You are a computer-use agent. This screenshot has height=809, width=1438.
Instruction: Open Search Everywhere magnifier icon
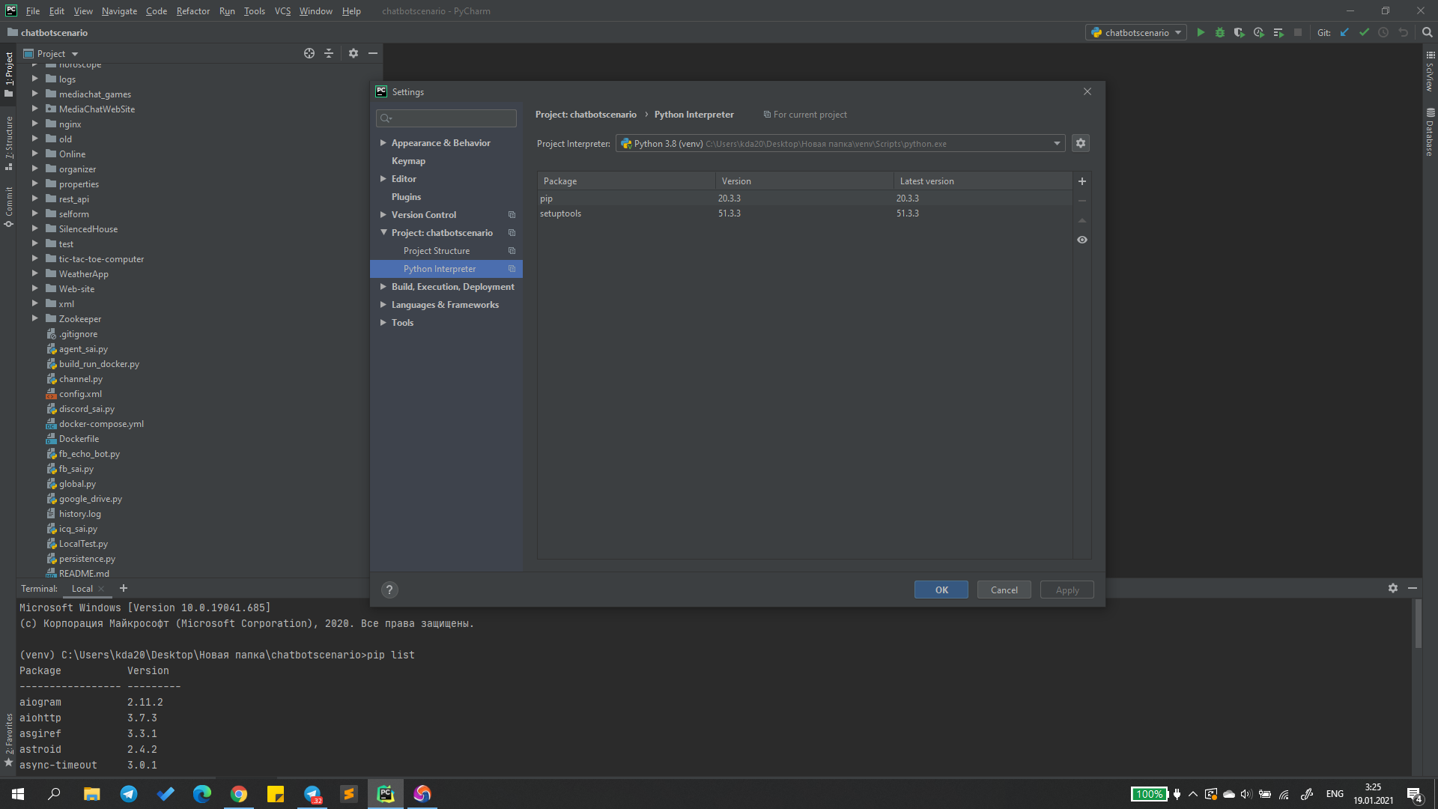1427,32
